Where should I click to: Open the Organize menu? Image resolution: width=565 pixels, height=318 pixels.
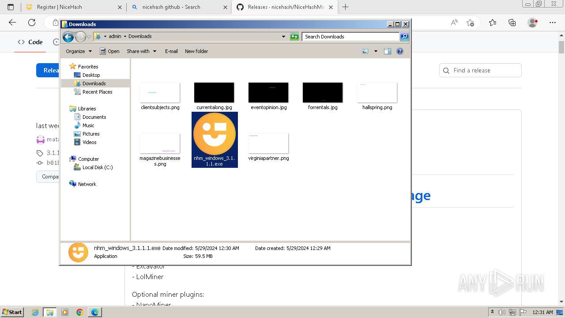[x=79, y=51]
